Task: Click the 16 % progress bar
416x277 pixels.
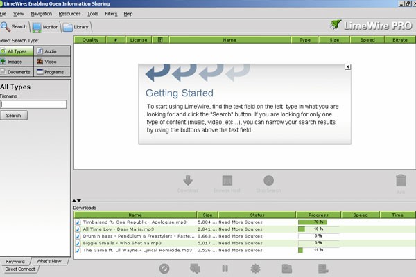Action: point(319,229)
